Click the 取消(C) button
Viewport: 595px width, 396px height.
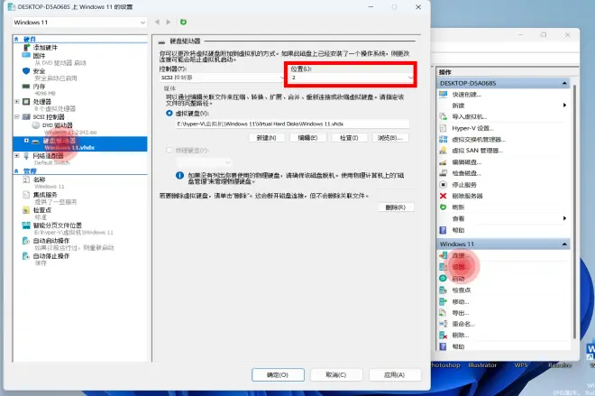click(x=336, y=374)
